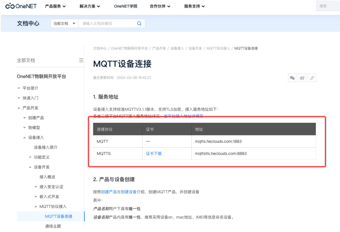Share this document to Weibo
The width and height of the screenshot is (340, 232).
point(302,78)
